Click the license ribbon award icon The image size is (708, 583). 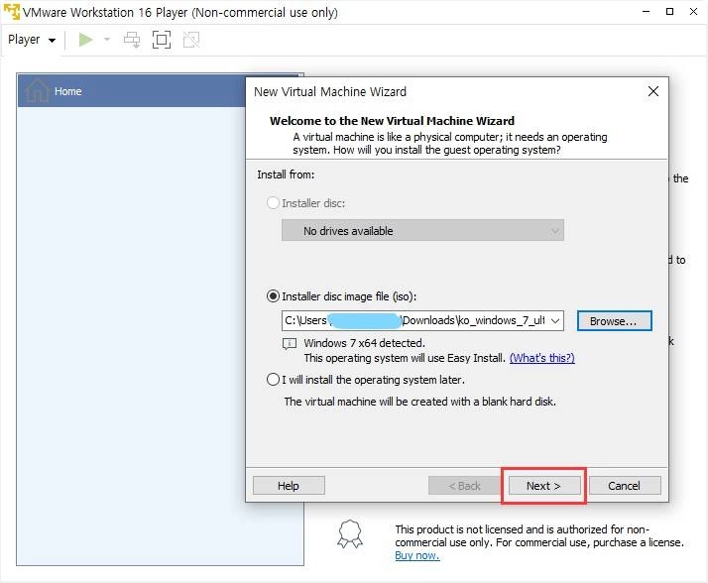(350, 534)
